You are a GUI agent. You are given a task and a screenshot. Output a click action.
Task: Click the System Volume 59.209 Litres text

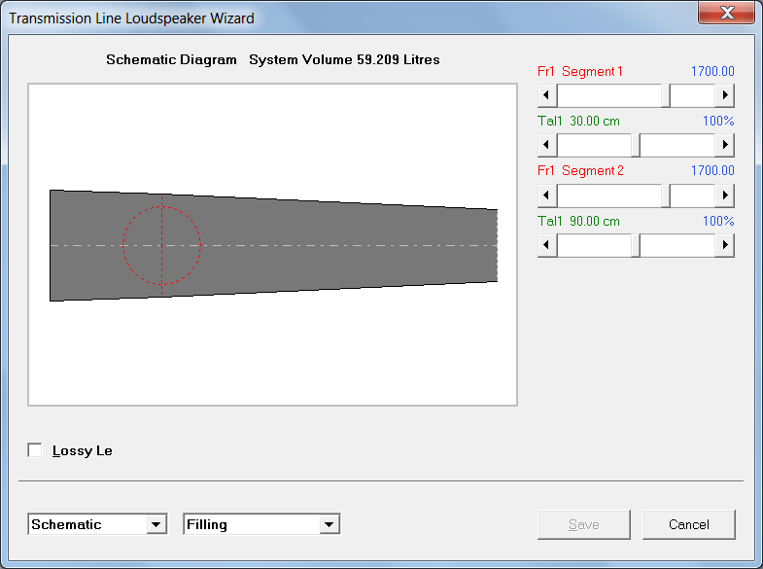344,60
